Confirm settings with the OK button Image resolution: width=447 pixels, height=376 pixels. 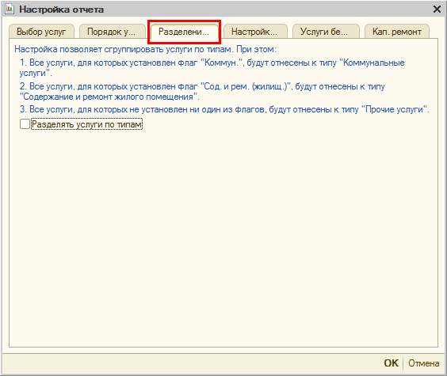392,363
